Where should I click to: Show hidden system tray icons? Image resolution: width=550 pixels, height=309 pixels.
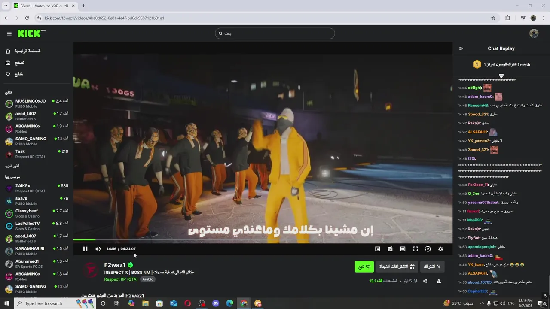pyautogui.click(x=482, y=303)
